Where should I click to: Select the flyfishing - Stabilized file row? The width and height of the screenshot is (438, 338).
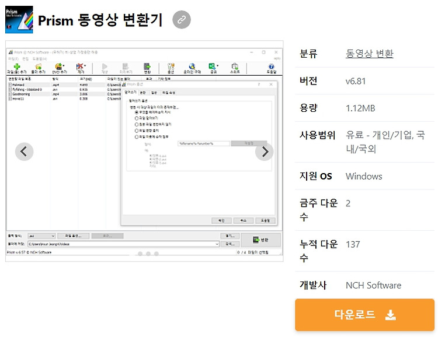[64, 89]
